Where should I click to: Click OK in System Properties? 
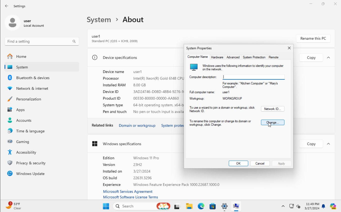pyautogui.click(x=238, y=163)
